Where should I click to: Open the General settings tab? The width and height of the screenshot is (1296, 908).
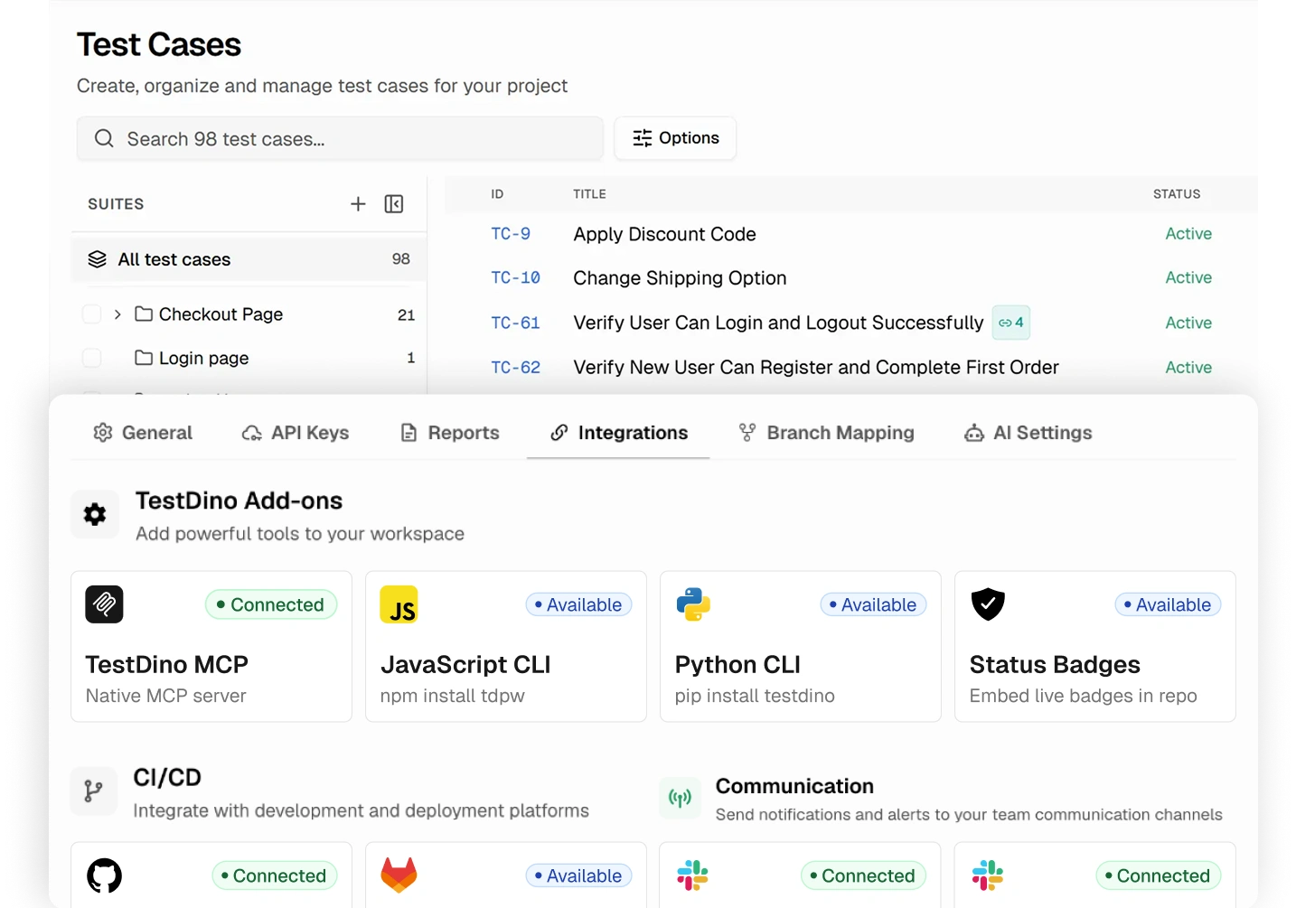coord(143,433)
